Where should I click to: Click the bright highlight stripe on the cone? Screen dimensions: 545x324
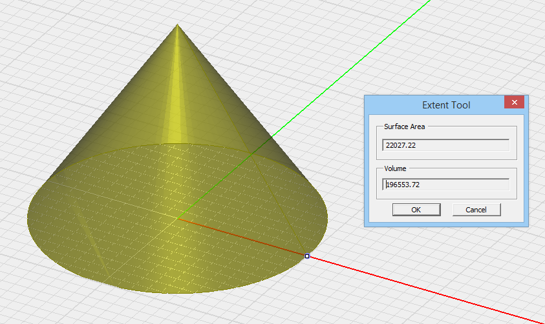173,97
